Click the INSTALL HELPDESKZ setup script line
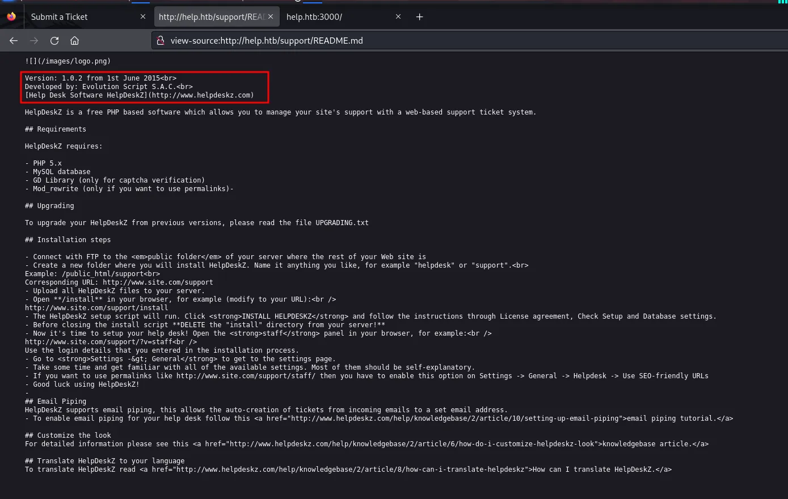Viewport: 788px width, 499px height. click(x=370, y=316)
